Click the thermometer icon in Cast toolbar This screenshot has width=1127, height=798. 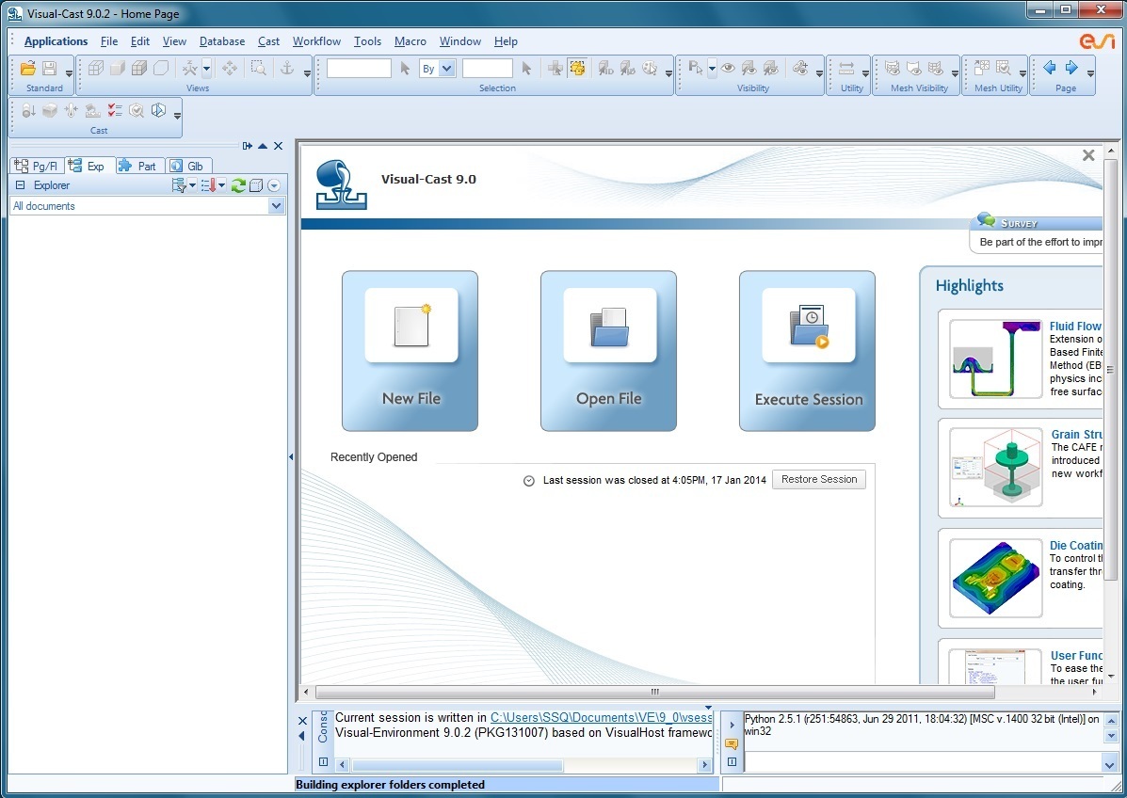tap(72, 111)
